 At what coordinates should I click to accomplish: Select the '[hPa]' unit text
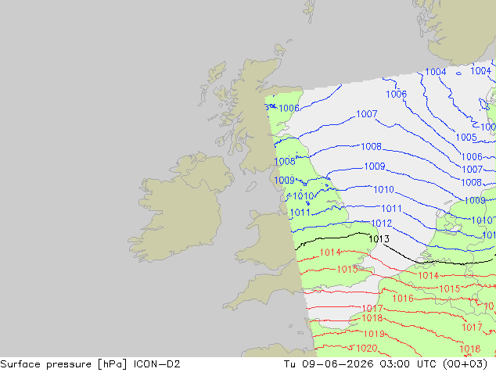[x=112, y=364]
